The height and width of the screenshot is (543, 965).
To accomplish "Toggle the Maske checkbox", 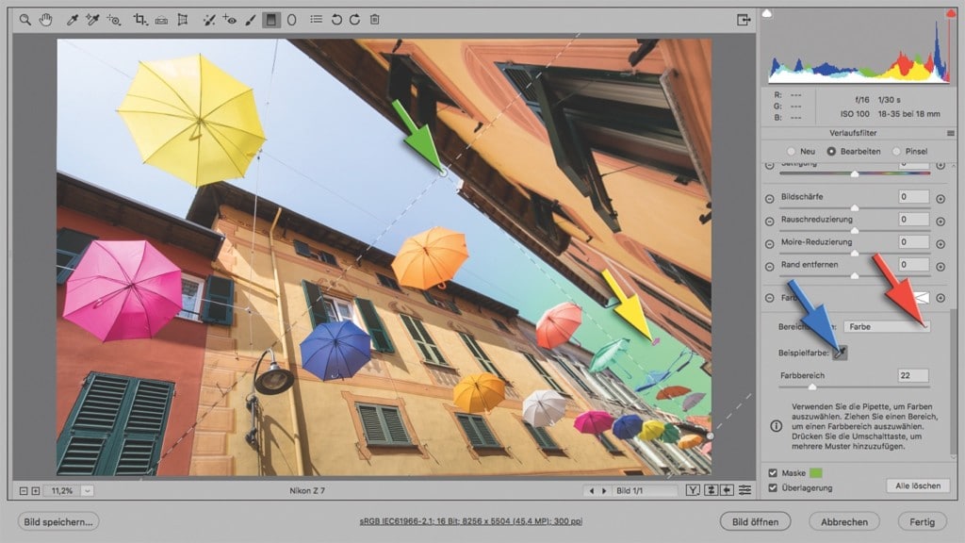I will (773, 473).
